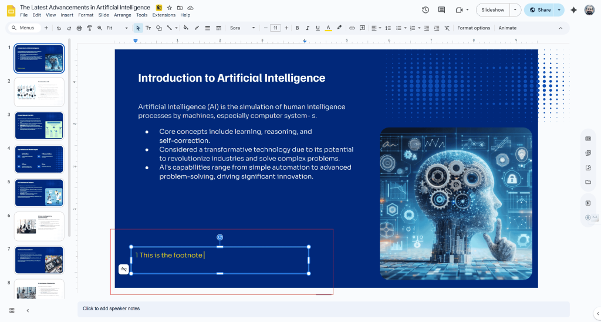Open the Gemini sparkle icon
This screenshot has width=601, height=322.
click(x=573, y=10)
